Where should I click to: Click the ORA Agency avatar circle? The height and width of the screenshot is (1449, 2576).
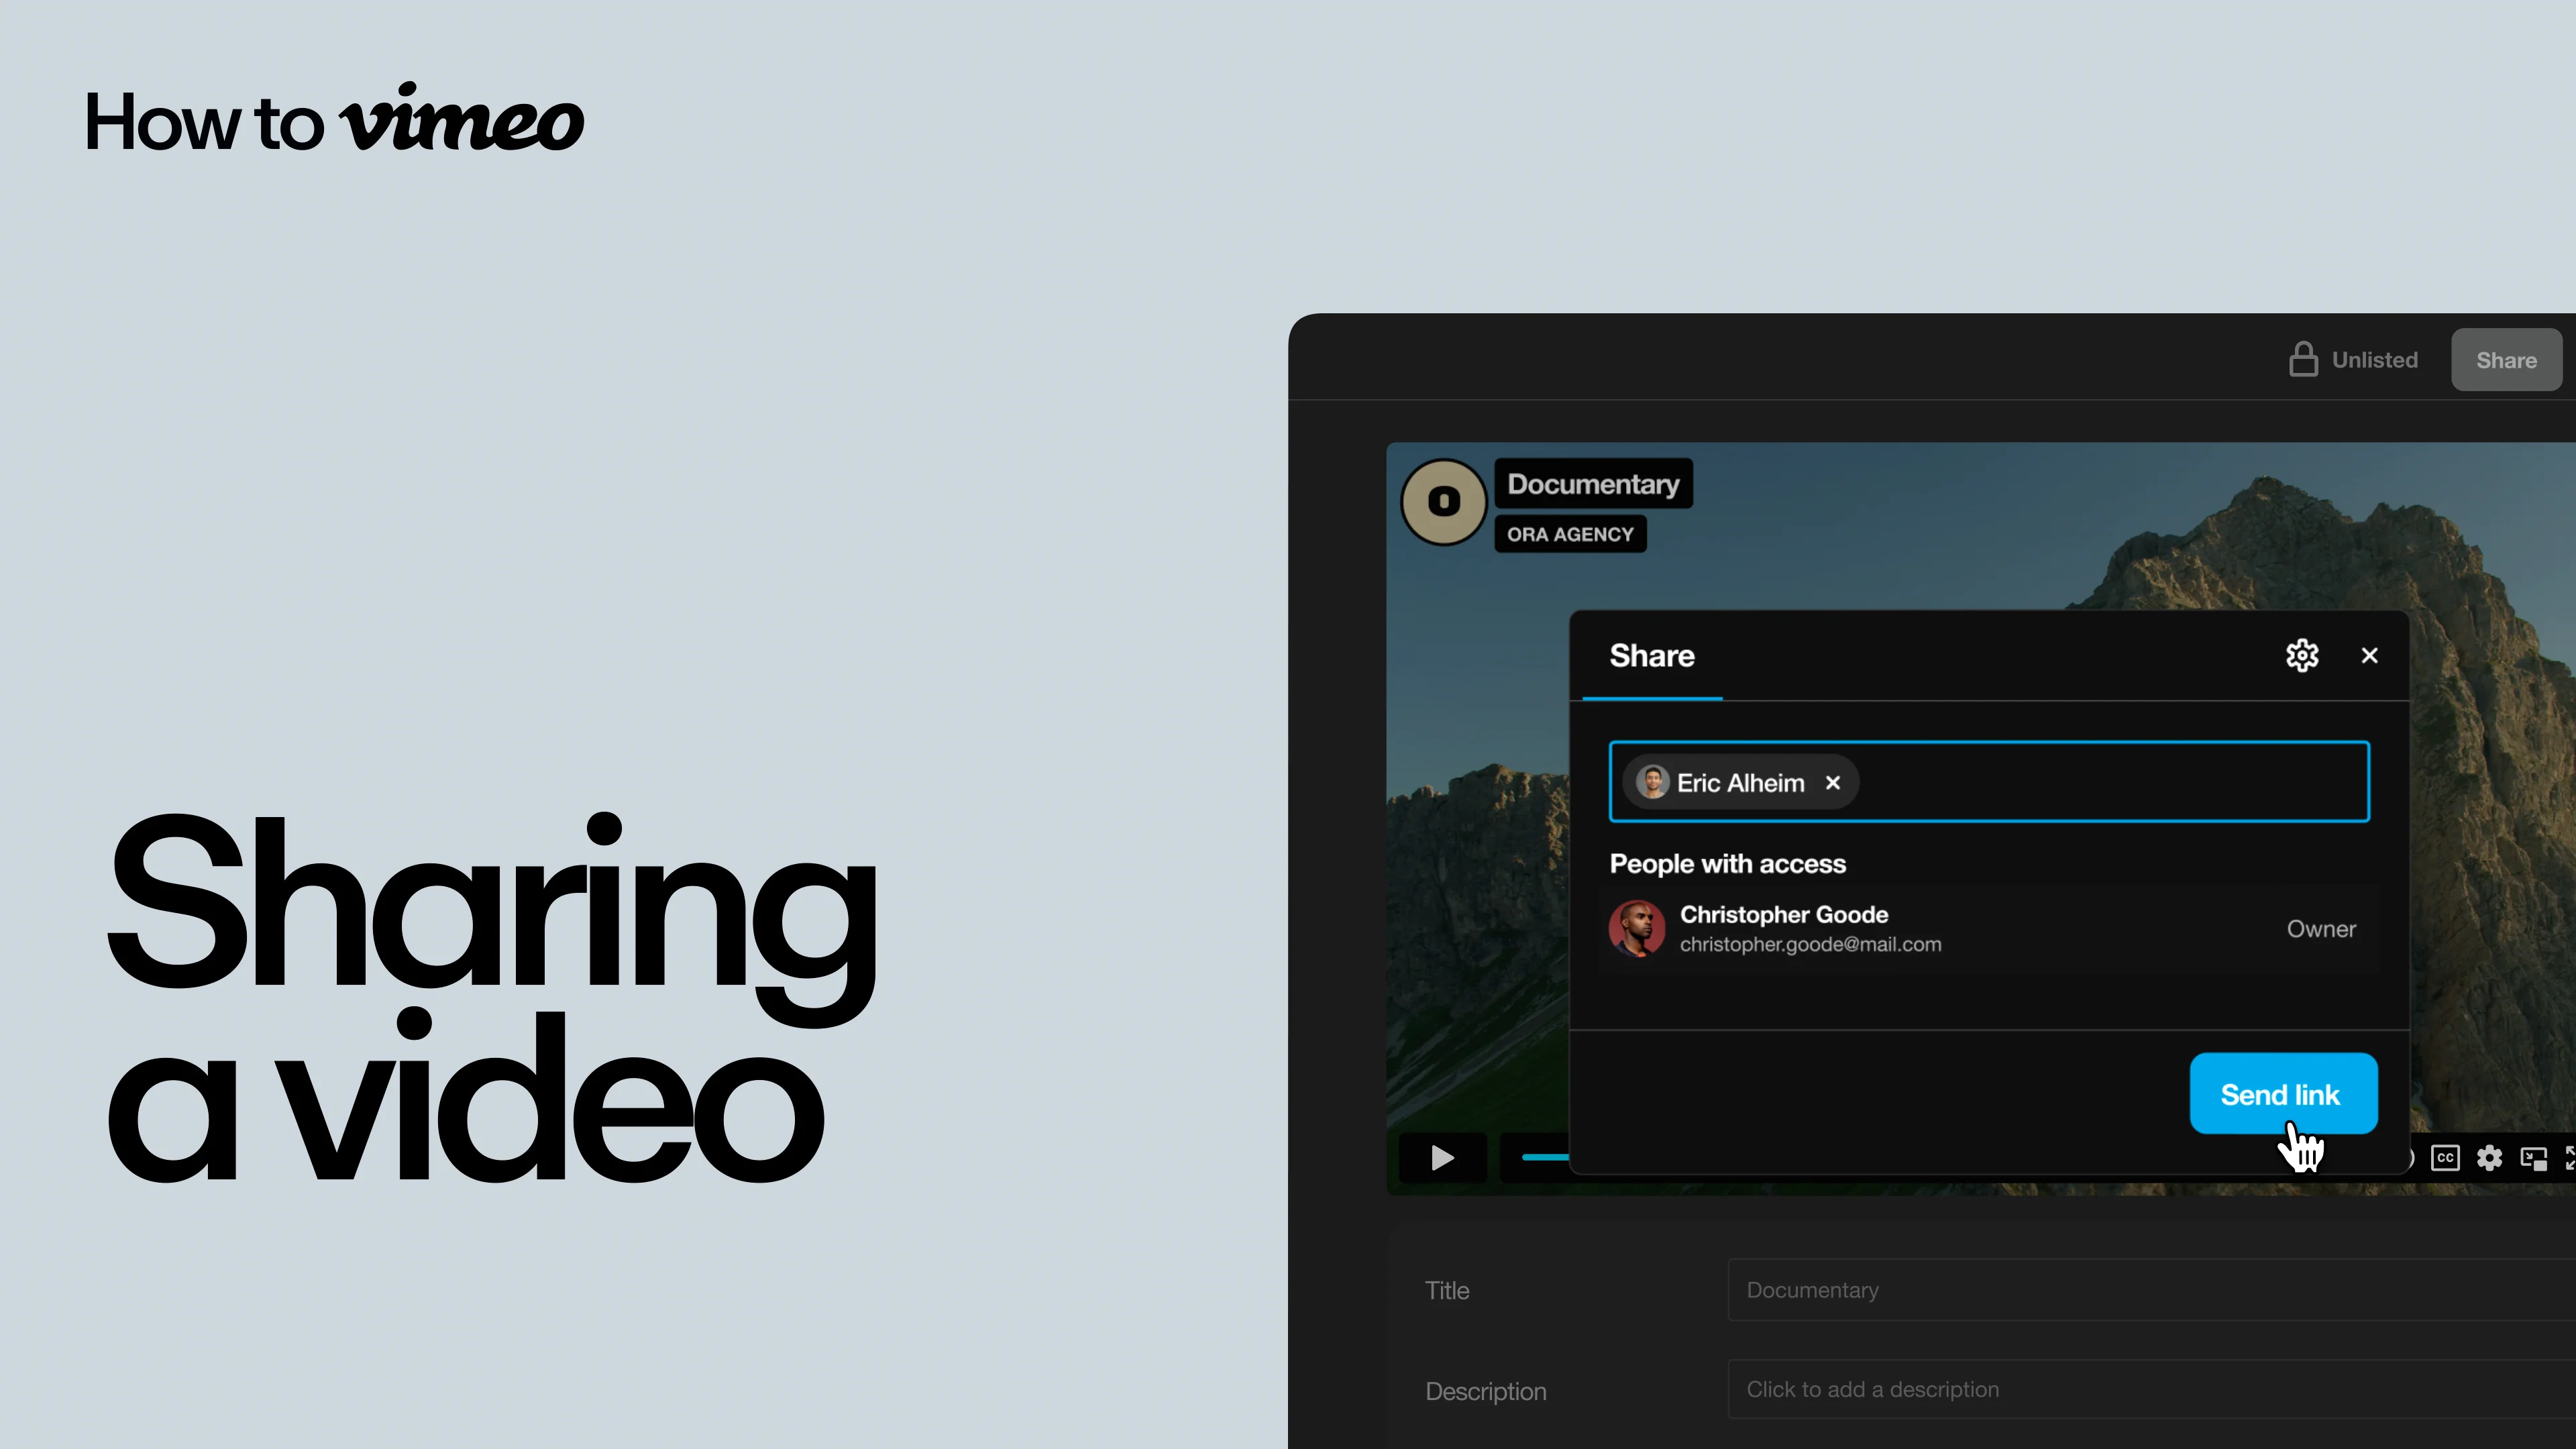point(1443,501)
